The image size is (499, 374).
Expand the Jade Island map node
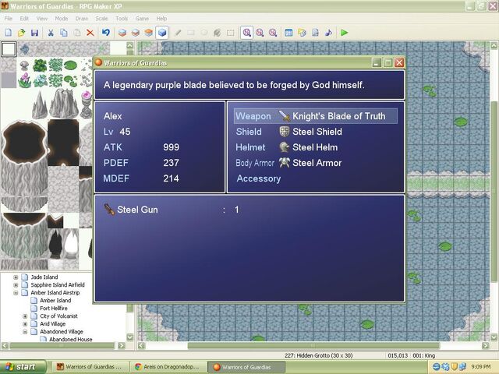click(x=16, y=277)
